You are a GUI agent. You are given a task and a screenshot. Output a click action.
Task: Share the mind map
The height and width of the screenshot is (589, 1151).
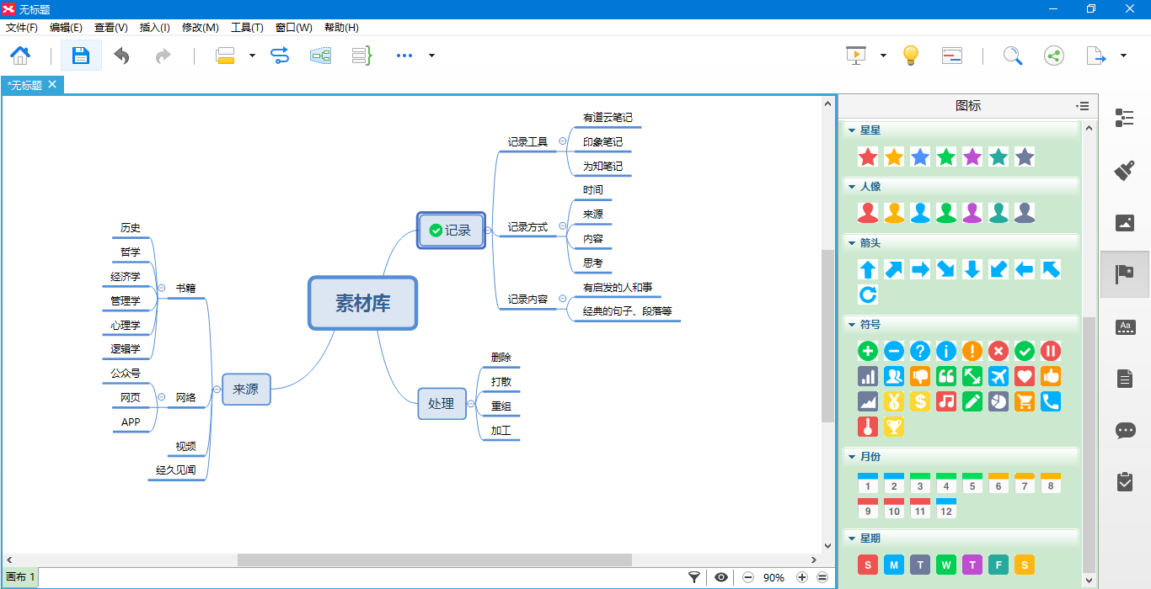(1053, 56)
